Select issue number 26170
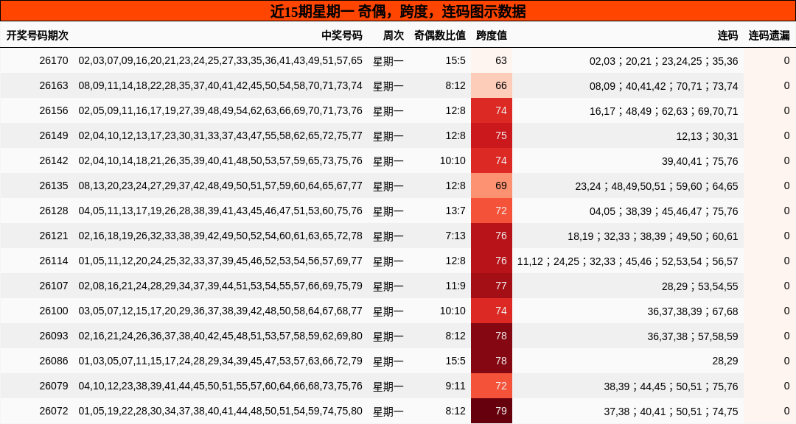This screenshot has height=424, width=796. point(54,61)
